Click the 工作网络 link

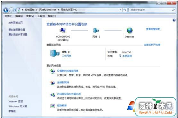(x=66, y=56)
